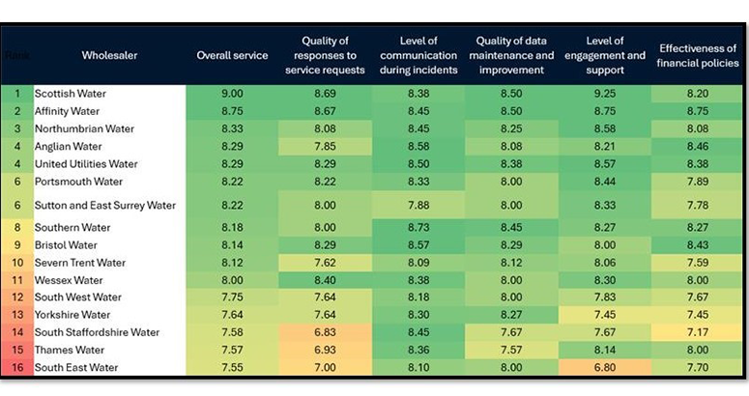This screenshot has width=749, height=396.
Task: Click the Quality of responses header
Action: click(325, 56)
